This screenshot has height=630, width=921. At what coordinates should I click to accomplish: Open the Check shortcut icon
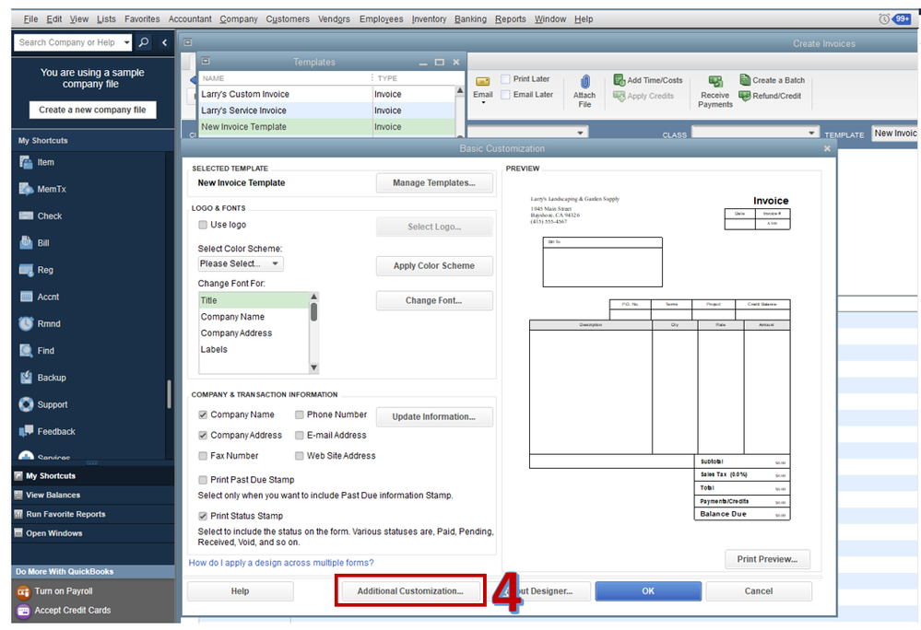click(26, 216)
